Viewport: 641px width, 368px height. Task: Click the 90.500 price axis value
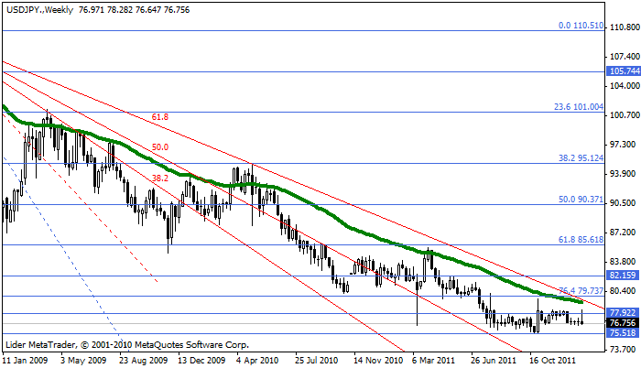click(625, 203)
